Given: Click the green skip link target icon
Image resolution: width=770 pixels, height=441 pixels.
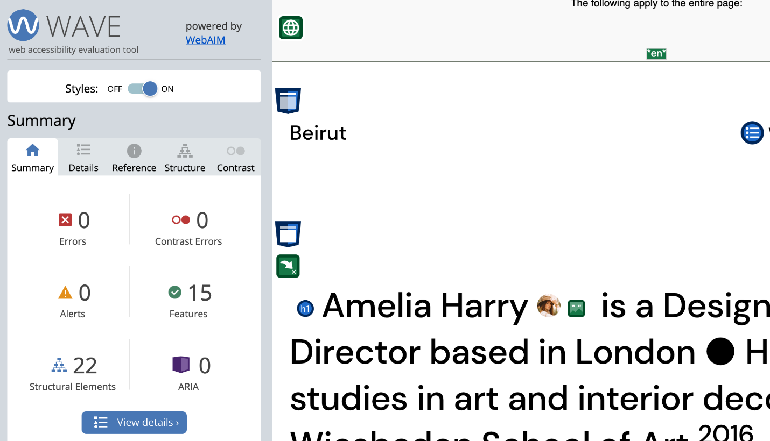Looking at the screenshot, I should 288,266.
